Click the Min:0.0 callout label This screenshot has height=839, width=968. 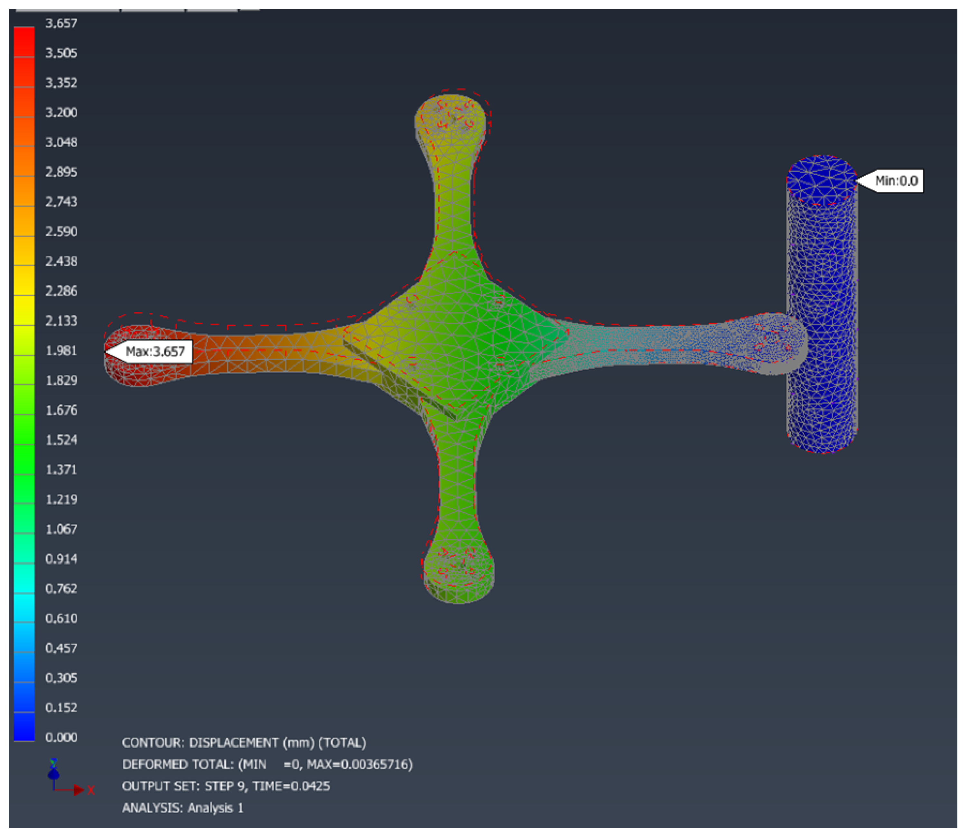tap(895, 181)
